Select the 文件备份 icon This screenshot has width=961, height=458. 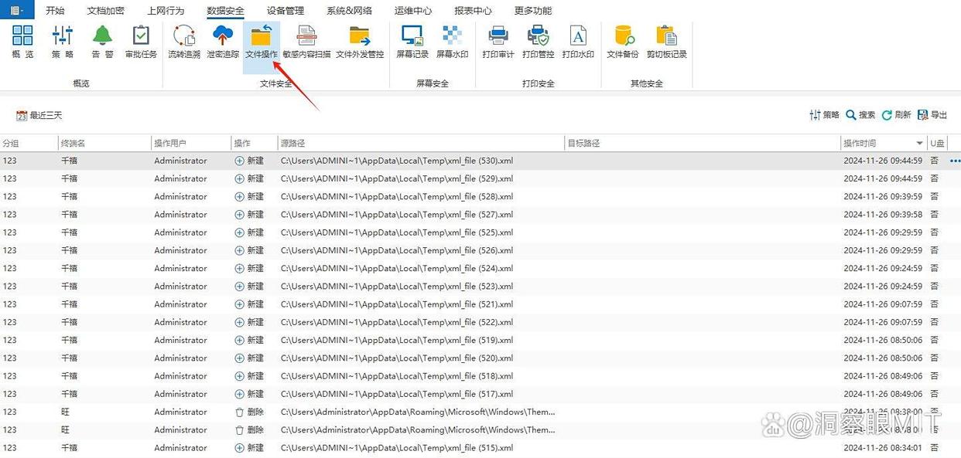(x=623, y=36)
